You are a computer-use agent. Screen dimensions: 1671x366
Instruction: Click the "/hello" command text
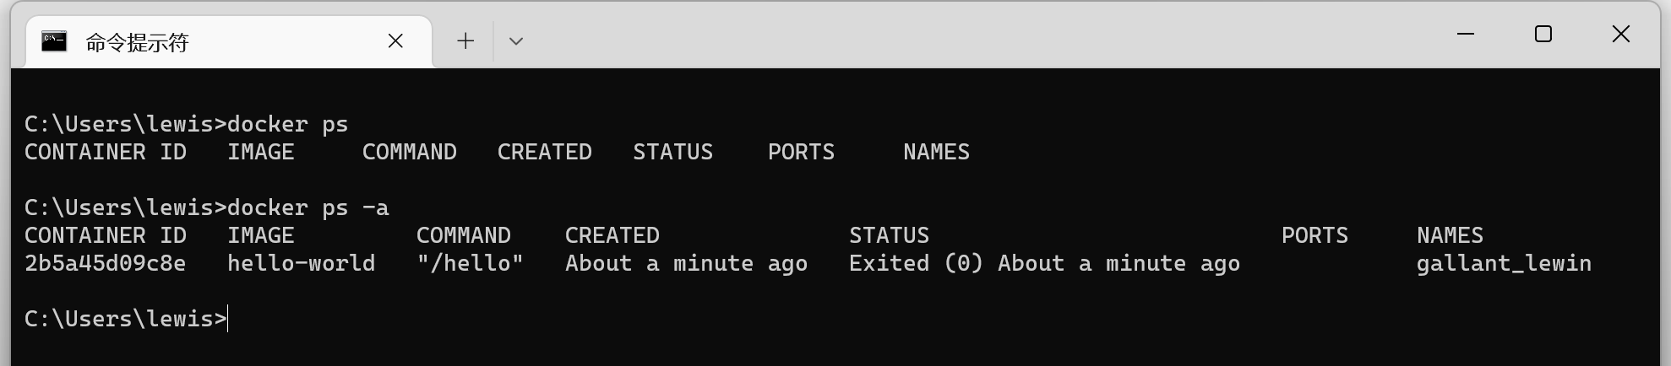point(470,263)
